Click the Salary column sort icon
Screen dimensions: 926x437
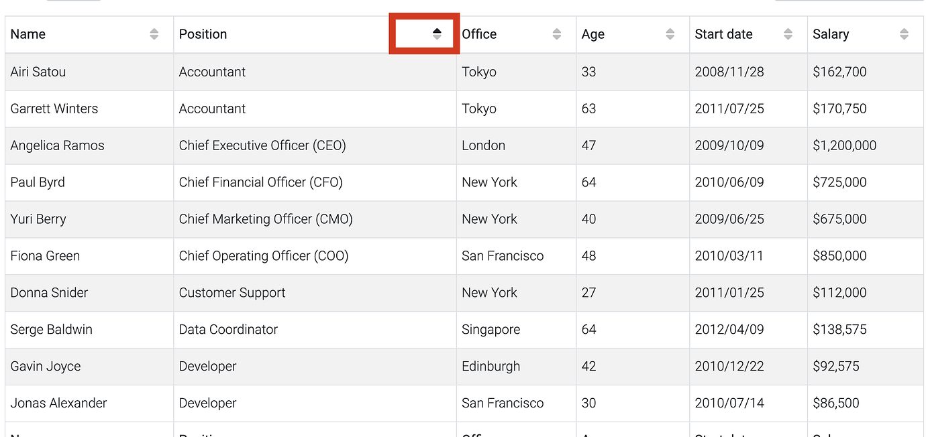coord(904,34)
